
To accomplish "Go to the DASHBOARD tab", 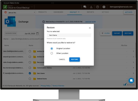I will click(x=58, y=12).
